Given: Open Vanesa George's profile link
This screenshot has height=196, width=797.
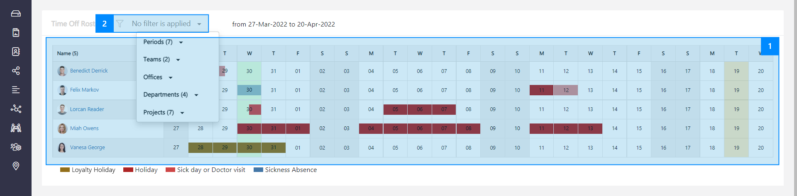Looking at the screenshot, I should [87, 148].
